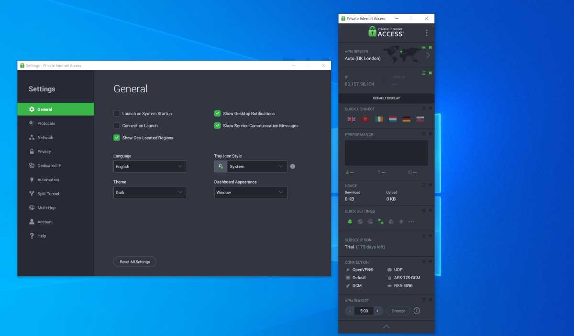The width and height of the screenshot is (574, 336).
Task: Click the performance graph area
Action: point(386,153)
